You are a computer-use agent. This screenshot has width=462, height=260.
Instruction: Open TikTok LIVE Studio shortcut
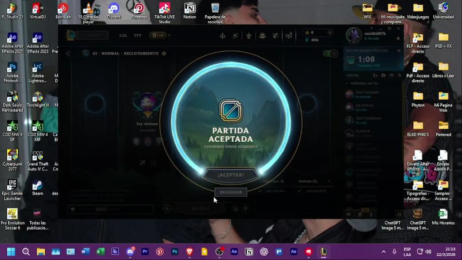(164, 14)
